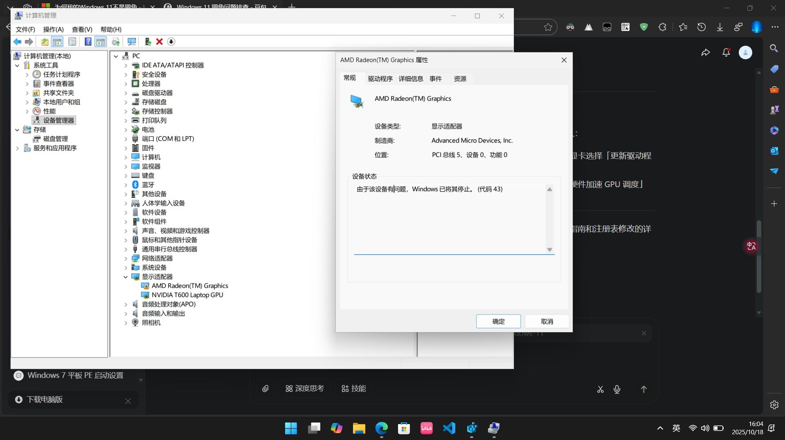This screenshot has width=785, height=440.
Task: Click the send up-arrow button in chat
Action: coord(643,390)
